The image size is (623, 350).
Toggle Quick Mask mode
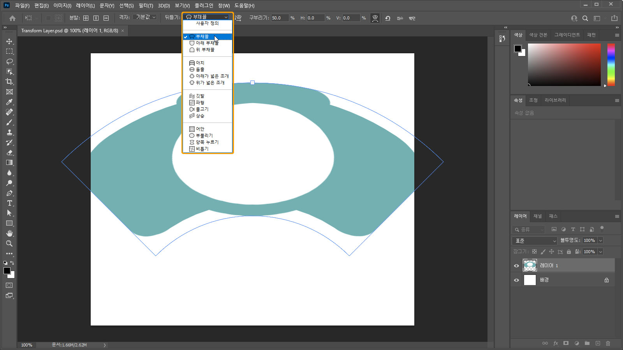coord(9,285)
